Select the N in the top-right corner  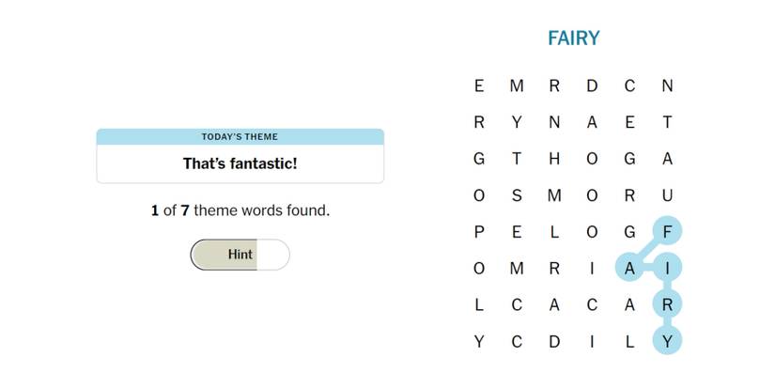tap(667, 86)
